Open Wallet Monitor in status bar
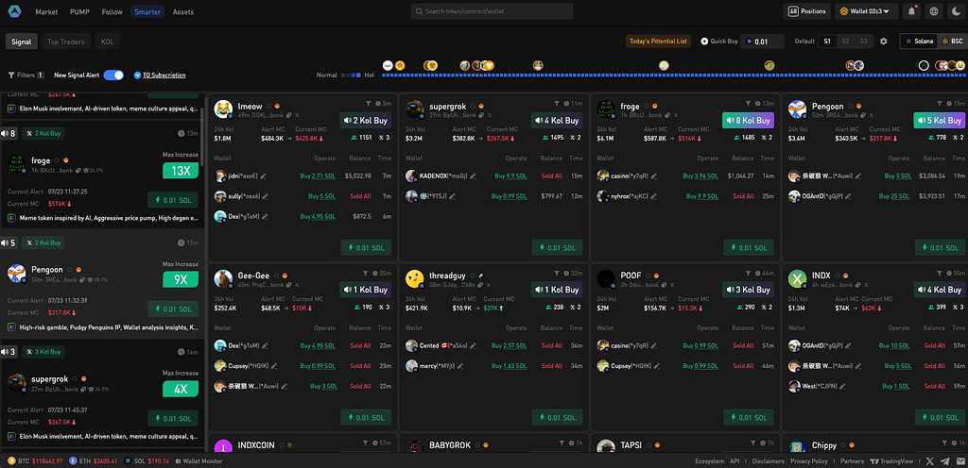968x468 pixels. pos(199,460)
